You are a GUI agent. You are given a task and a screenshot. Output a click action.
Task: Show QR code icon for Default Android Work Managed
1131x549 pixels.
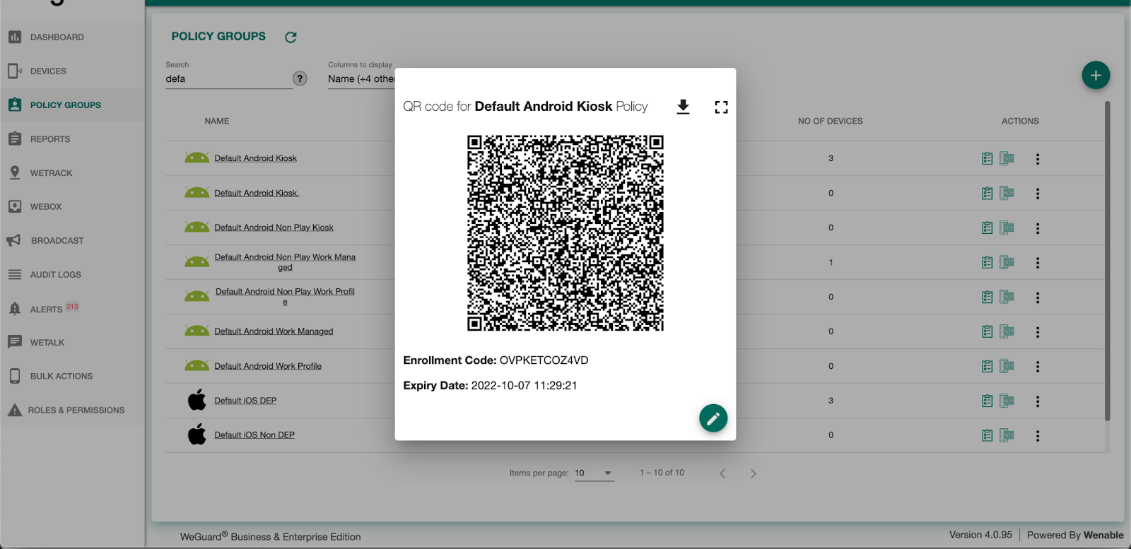click(x=1007, y=332)
